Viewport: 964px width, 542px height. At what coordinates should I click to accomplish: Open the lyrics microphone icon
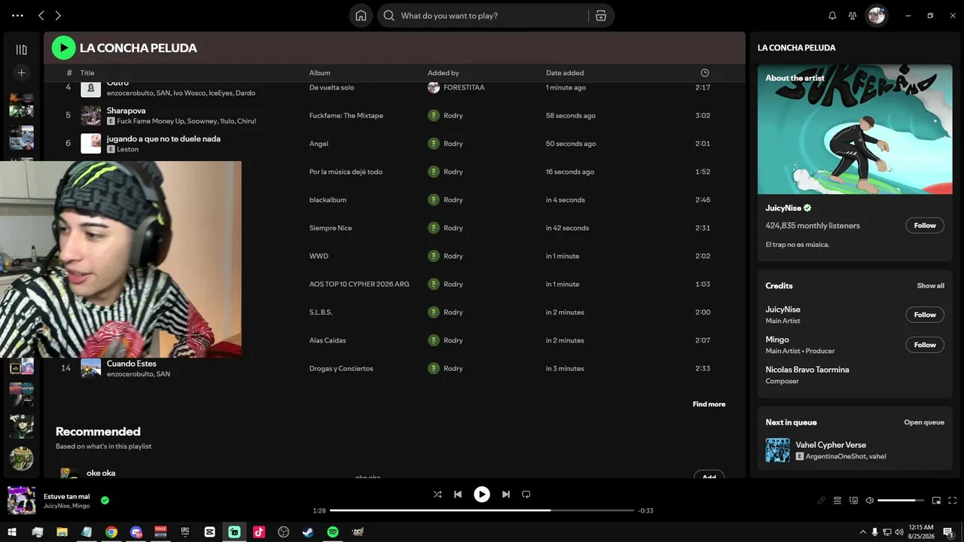click(822, 501)
